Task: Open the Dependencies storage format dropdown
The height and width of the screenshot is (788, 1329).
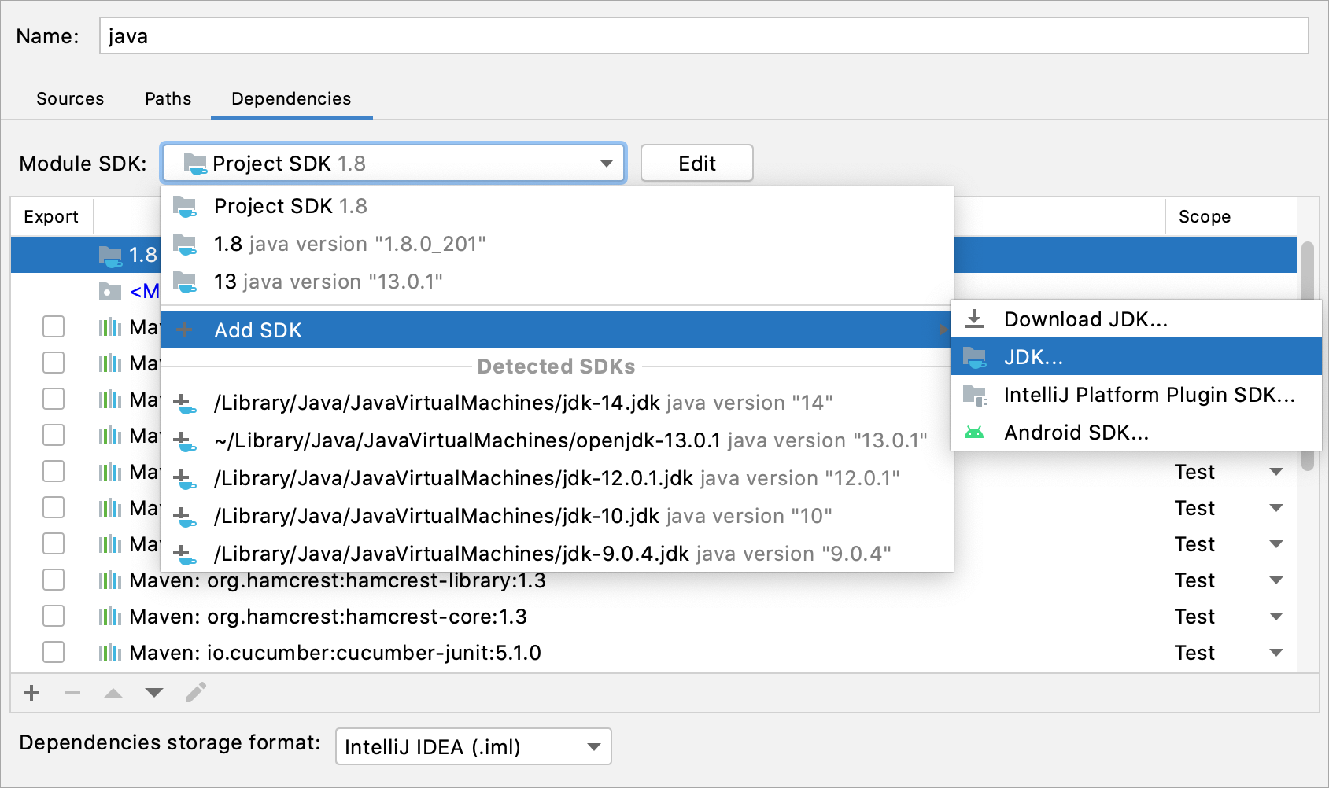Action: point(593,746)
